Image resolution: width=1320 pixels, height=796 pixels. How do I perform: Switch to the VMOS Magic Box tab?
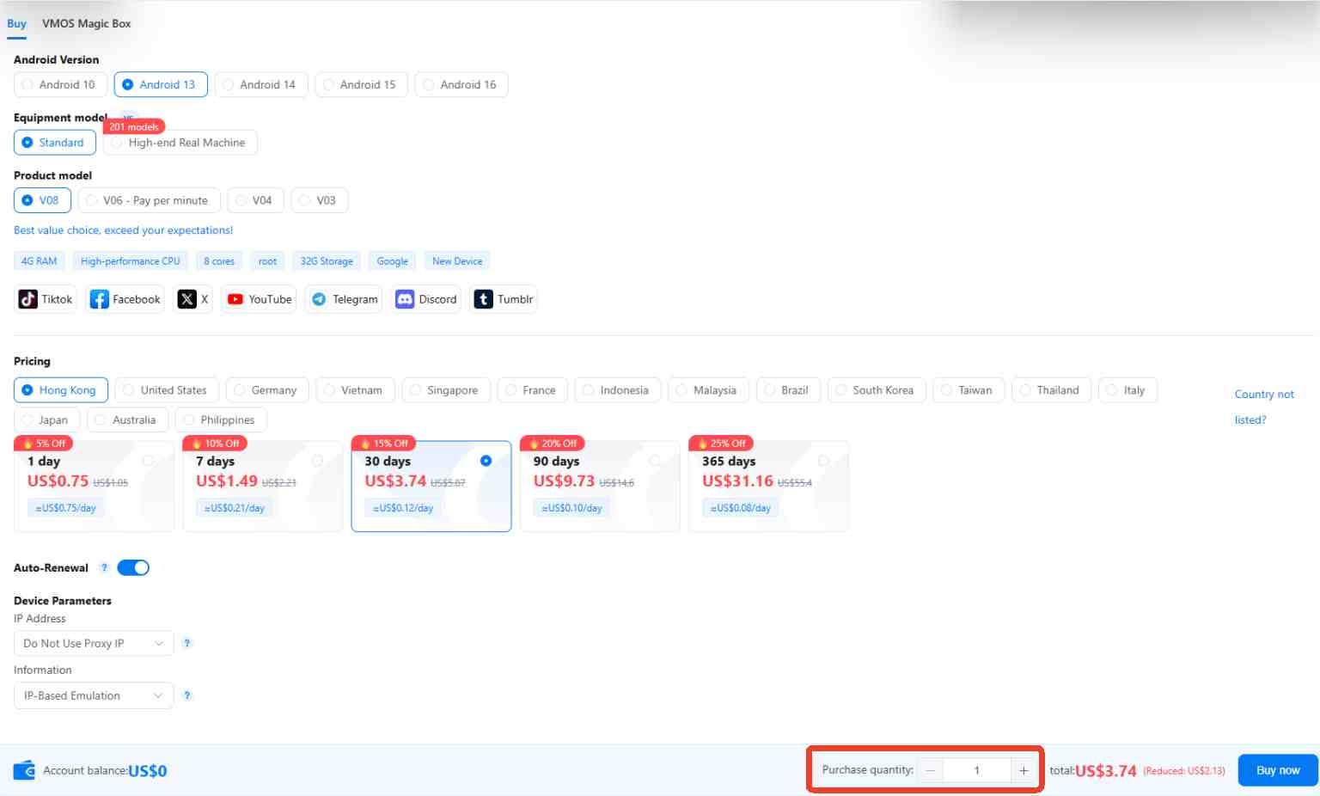pos(86,23)
